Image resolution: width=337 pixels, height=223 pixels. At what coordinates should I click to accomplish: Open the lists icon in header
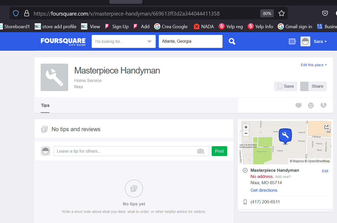(292, 41)
